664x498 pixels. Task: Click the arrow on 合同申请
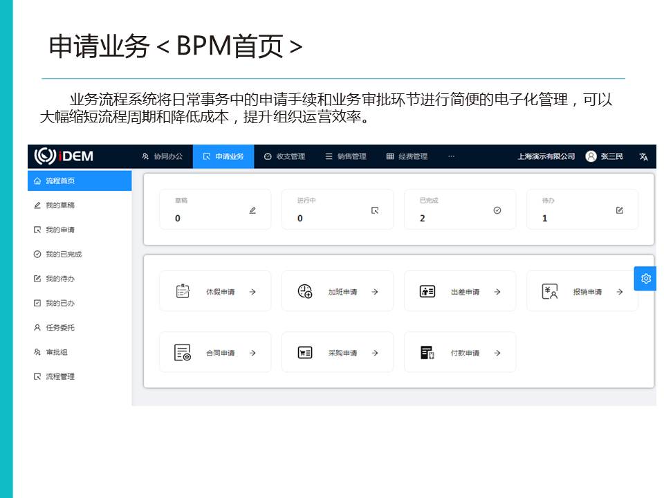pyautogui.click(x=252, y=353)
